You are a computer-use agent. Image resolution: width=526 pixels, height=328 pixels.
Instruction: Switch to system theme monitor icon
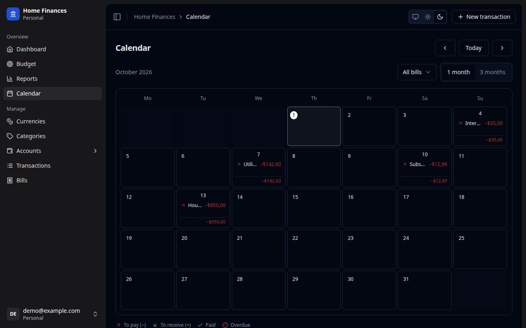pos(415,17)
